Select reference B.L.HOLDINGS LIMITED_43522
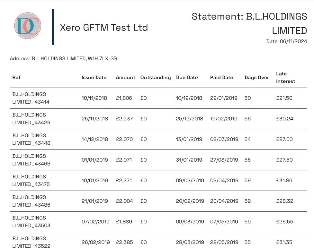The image size is (314, 248). [31, 242]
